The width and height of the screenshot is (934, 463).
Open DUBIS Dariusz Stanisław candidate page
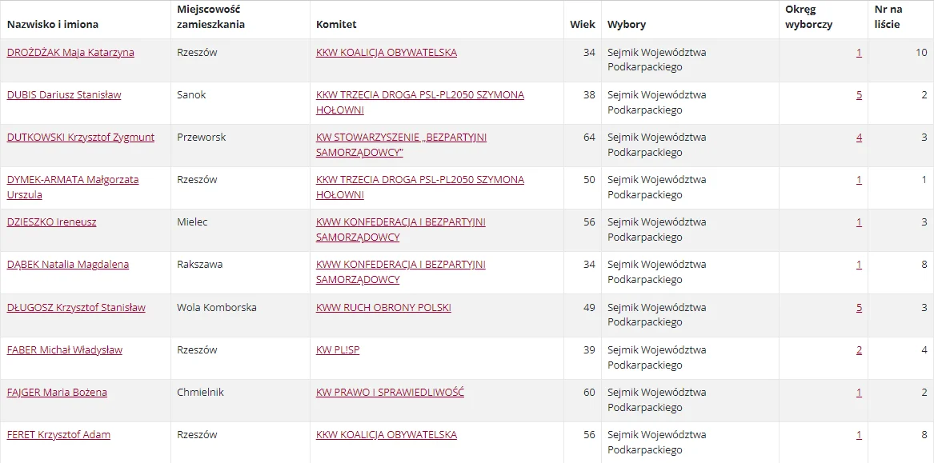[x=64, y=95]
